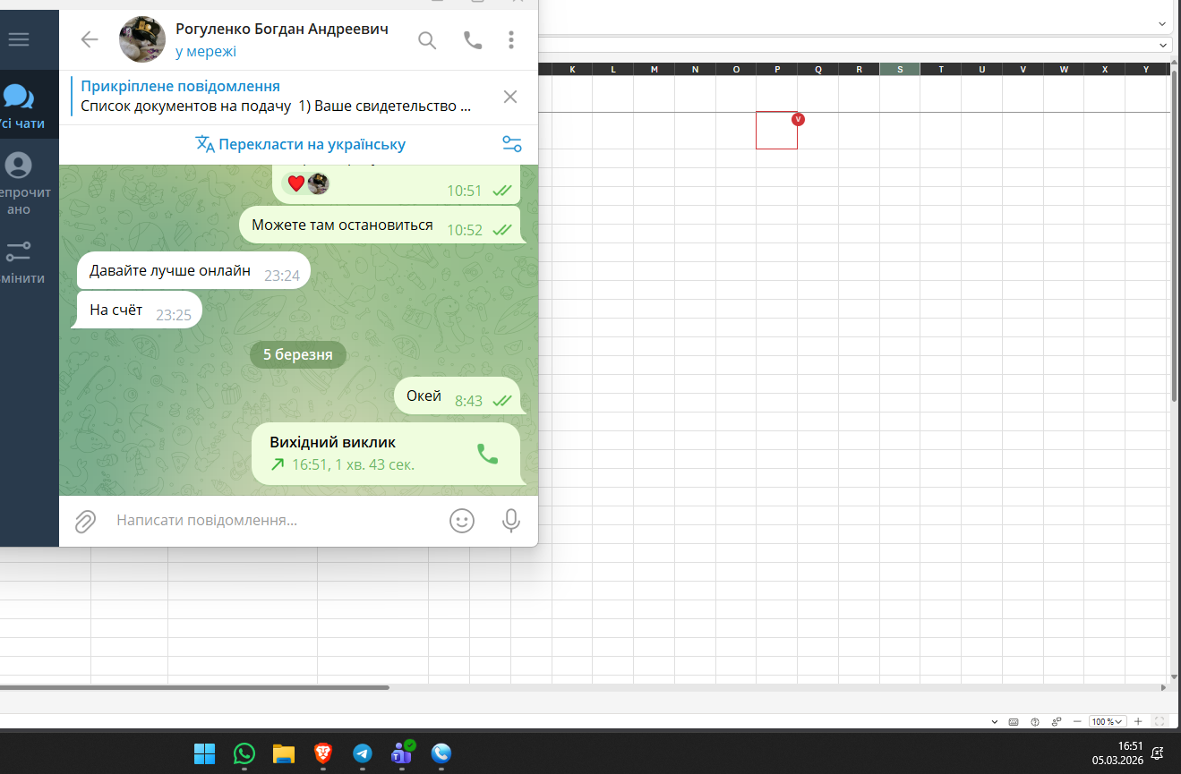
Task: Search within this Telegram chat
Action: (427, 39)
